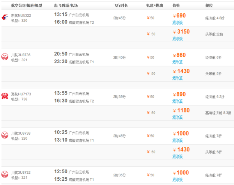The width and height of the screenshot is (234, 185).
Task: Click flight number 川航3U8736
Action: coord(21,55)
